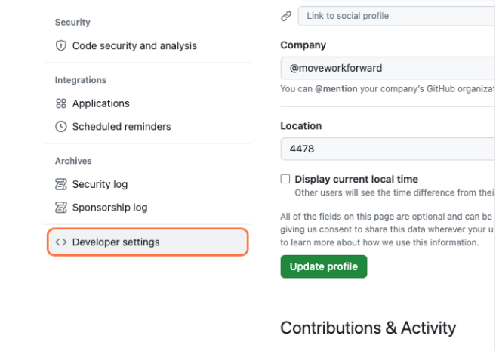Click the shield icon beside Code security
Viewport: 496px width, 351px height.
tap(61, 46)
